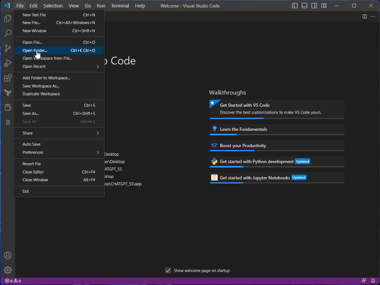Screen dimensions: 380x285
Task: Click the VS Code logo in title bar
Action: 7,6
